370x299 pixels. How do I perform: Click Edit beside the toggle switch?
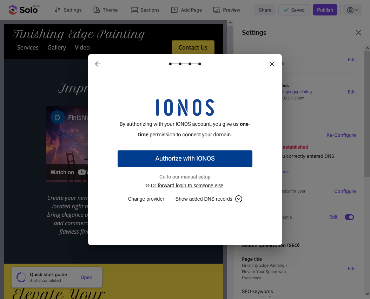coord(333,217)
